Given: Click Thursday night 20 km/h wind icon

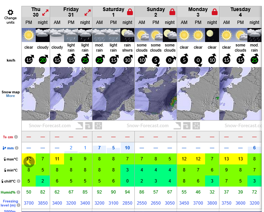Looking at the screenshot, I should [43, 59].
